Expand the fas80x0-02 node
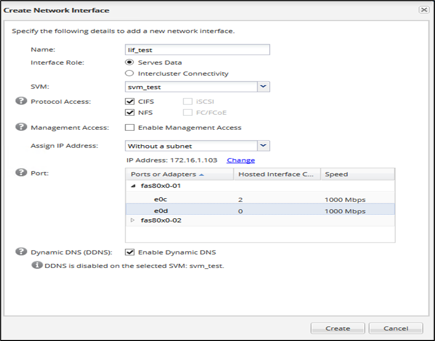Image resolution: width=435 pixels, height=341 pixels. [133, 220]
